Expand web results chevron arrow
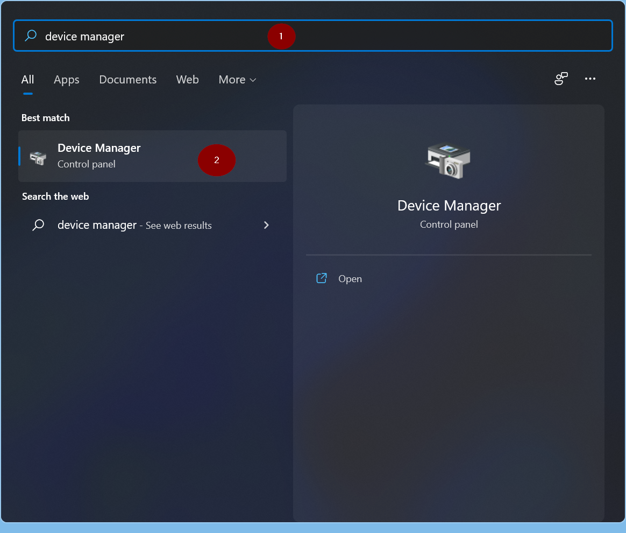Image resolution: width=626 pixels, height=533 pixels. click(x=266, y=225)
